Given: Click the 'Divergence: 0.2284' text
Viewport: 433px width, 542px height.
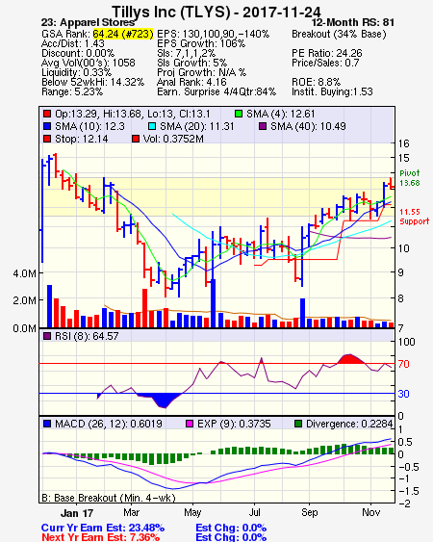Looking at the screenshot, I should pos(349,424).
